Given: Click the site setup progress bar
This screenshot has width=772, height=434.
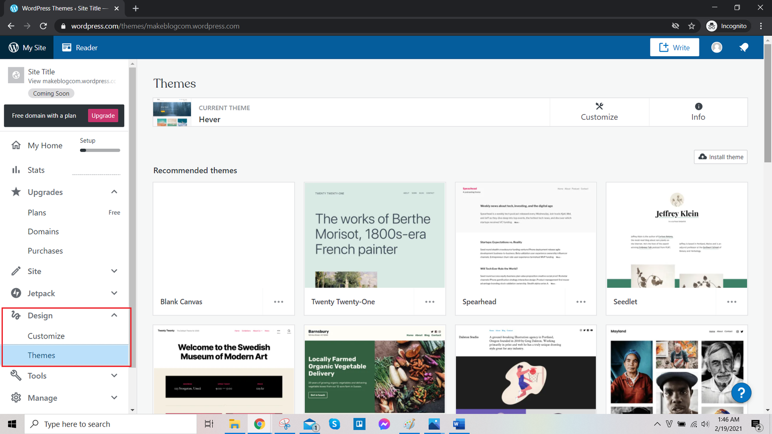Looking at the screenshot, I should [100, 150].
